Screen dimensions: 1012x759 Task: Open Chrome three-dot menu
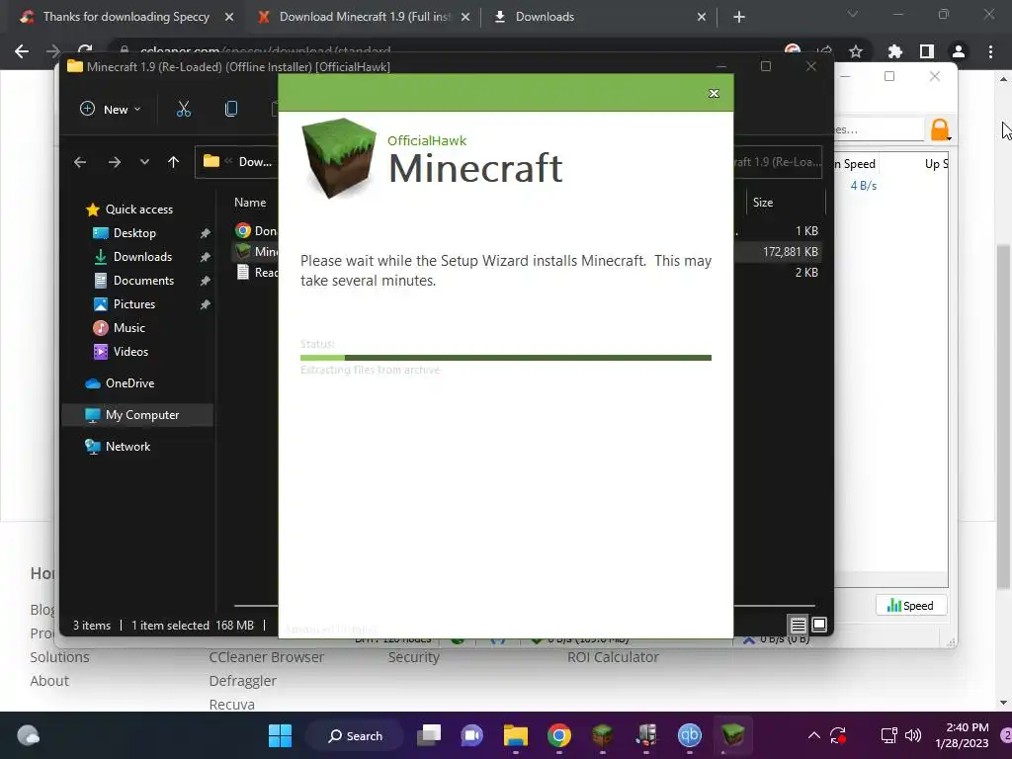pyautogui.click(x=990, y=51)
